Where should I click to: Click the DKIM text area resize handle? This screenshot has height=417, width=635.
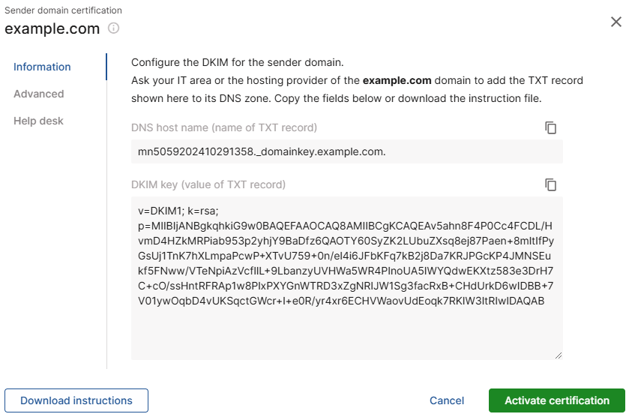[559, 355]
